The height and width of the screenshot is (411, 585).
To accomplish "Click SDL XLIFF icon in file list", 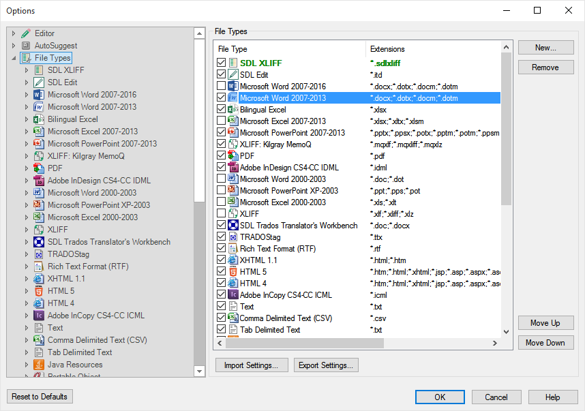I will [233, 63].
